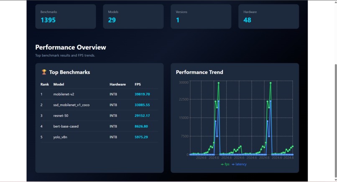
Task: Click the Top Benchmarks title text
Action: point(69,72)
